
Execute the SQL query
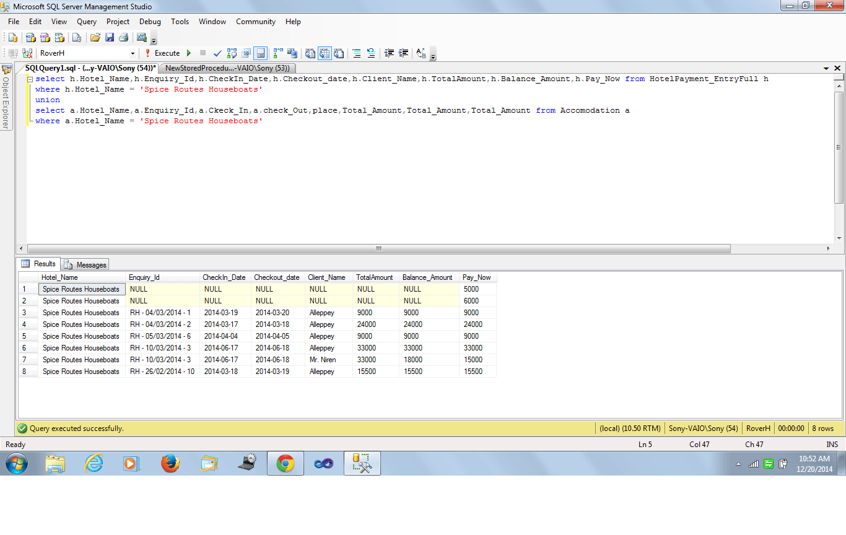point(160,53)
